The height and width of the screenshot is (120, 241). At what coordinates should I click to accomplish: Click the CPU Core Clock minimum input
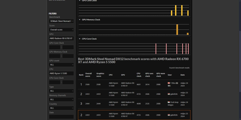click(x=55, y=82)
